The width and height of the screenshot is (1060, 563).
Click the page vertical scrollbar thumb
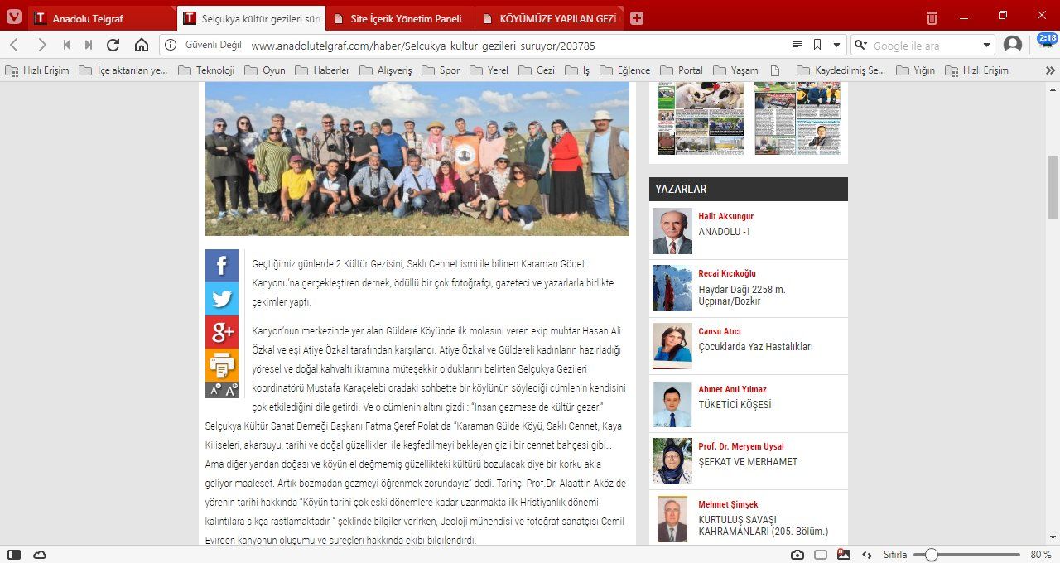tap(1053, 186)
